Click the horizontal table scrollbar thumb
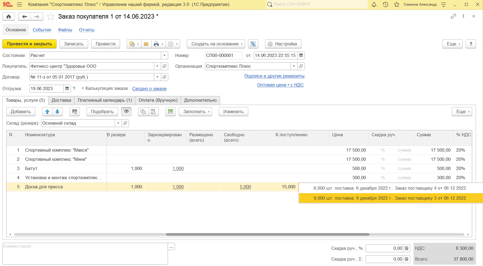This screenshot has height=266, width=483. [268, 234]
